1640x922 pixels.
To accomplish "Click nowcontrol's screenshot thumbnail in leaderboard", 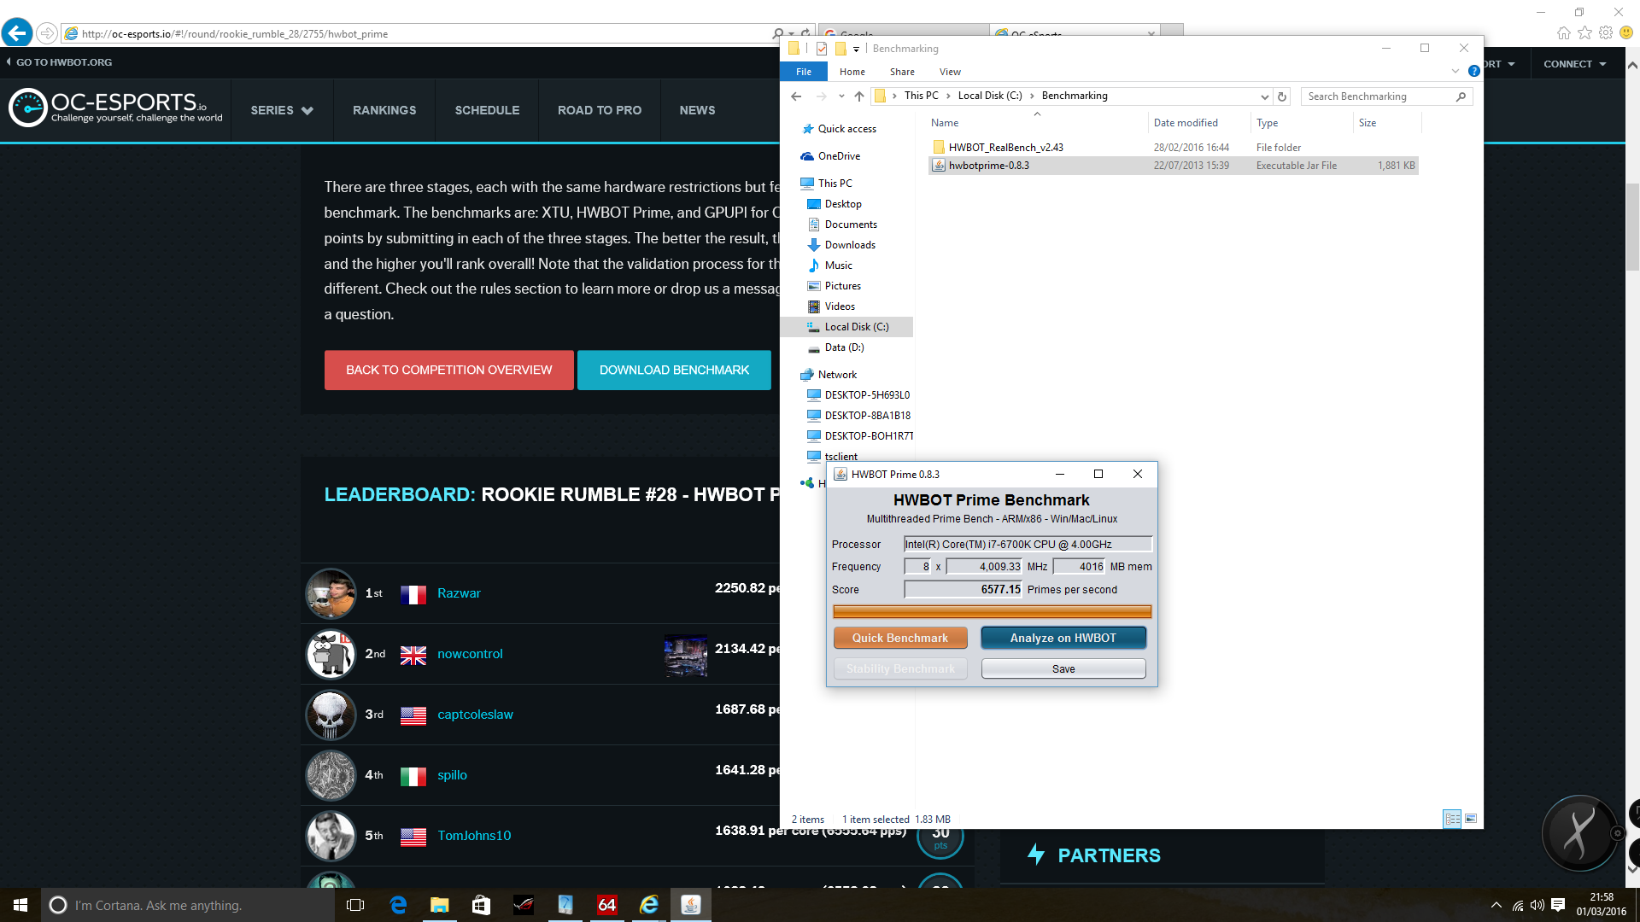I will point(686,655).
